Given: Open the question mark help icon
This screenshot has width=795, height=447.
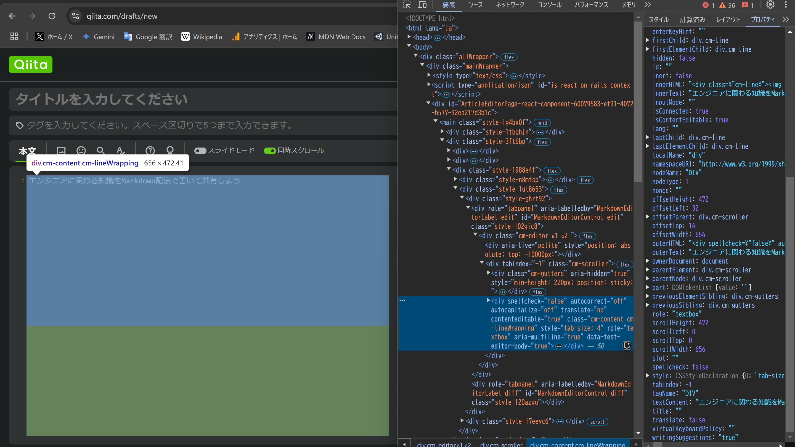Looking at the screenshot, I should coord(150,151).
